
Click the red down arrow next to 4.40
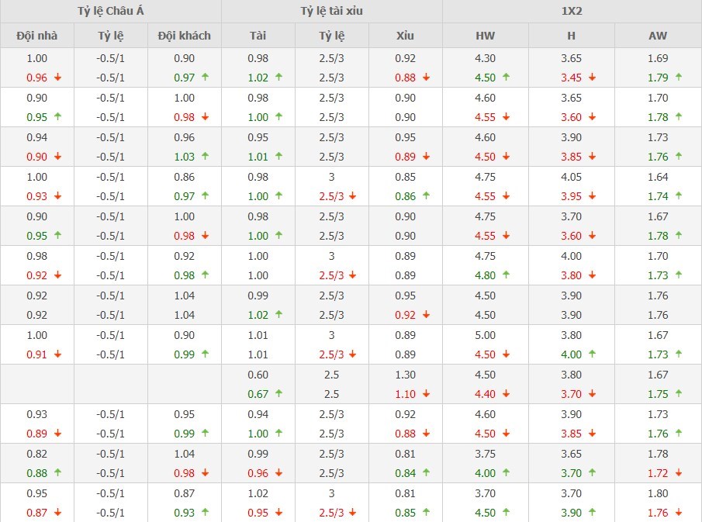point(506,394)
